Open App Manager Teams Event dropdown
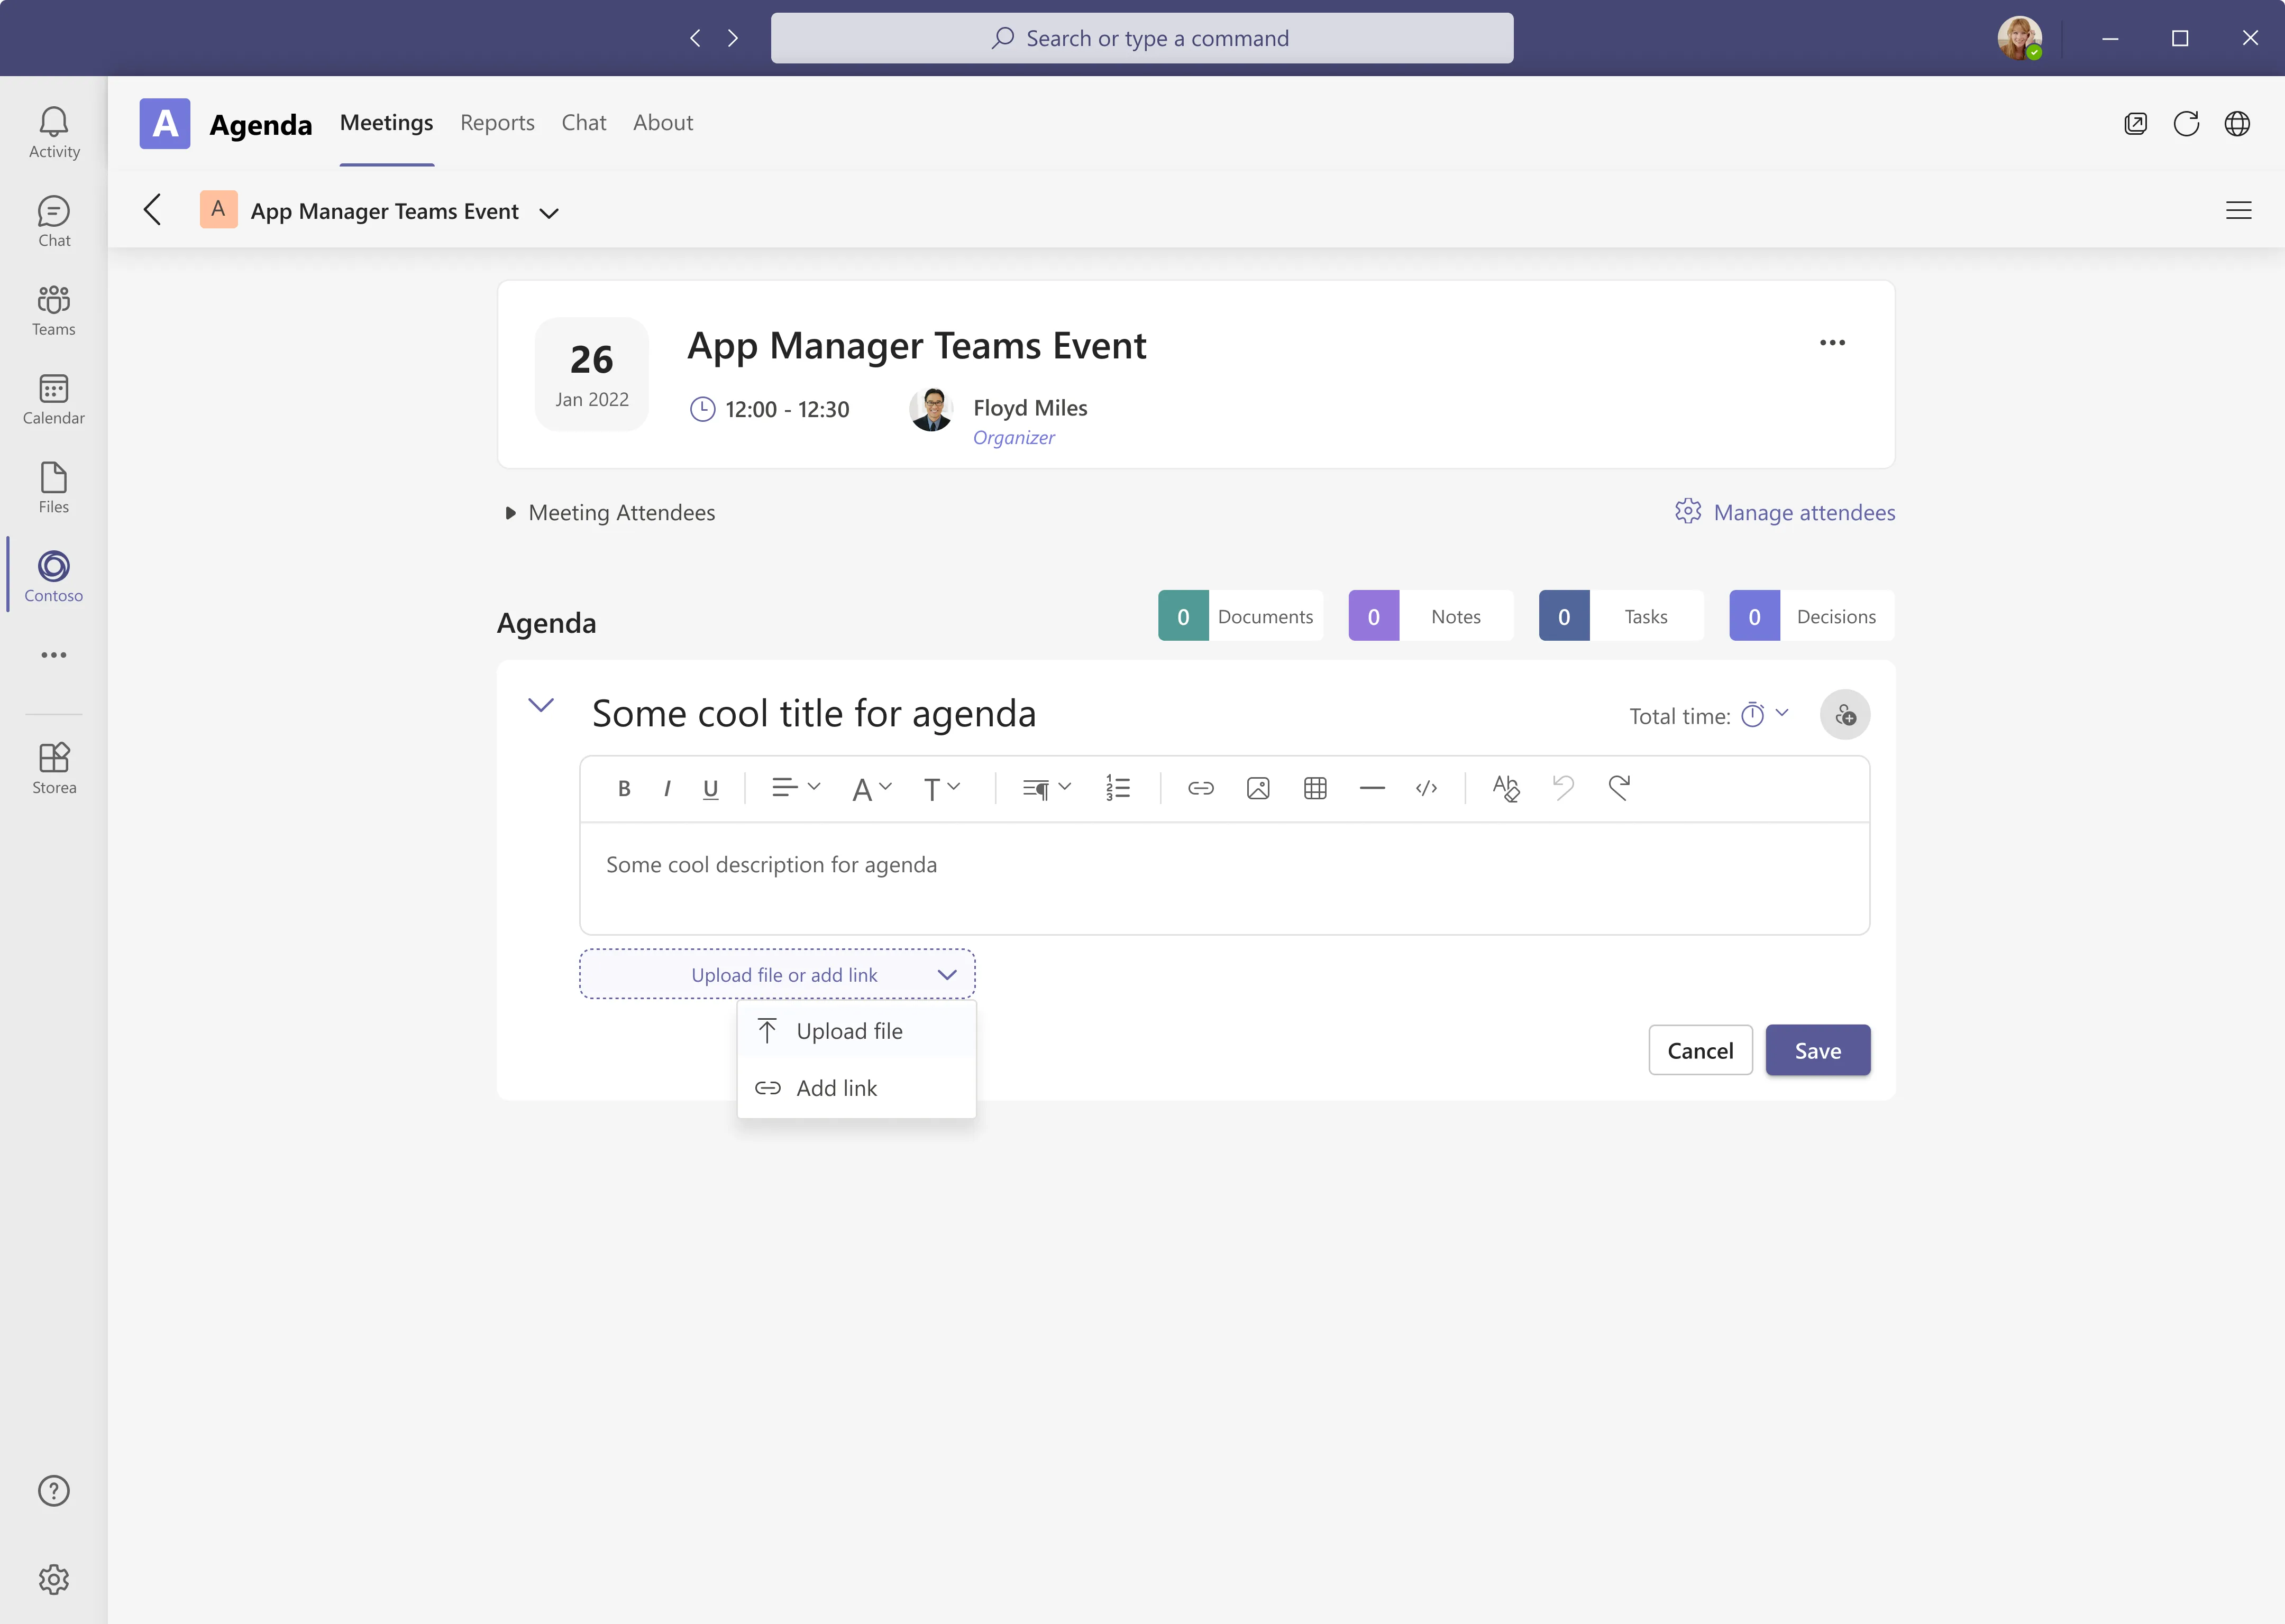The height and width of the screenshot is (1624, 2285). [x=549, y=212]
